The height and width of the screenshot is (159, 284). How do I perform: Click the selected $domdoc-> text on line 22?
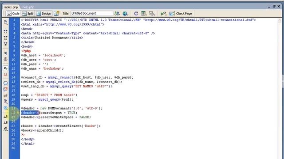(30, 113)
